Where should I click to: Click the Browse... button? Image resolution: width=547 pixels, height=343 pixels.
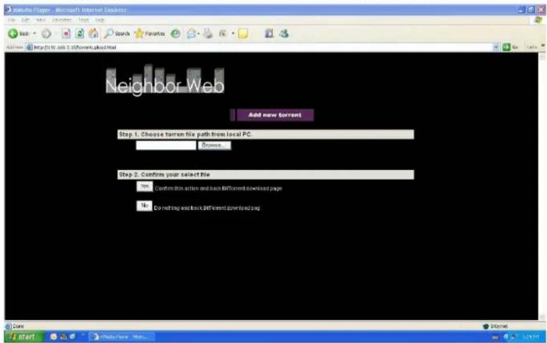point(215,145)
